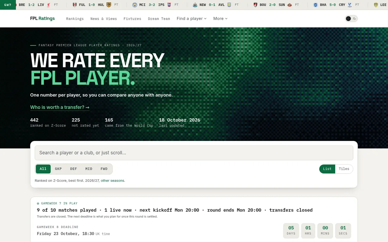Viewport: 388px width, 242px height.
Task: Go to Fixtures
Action: (132, 19)
